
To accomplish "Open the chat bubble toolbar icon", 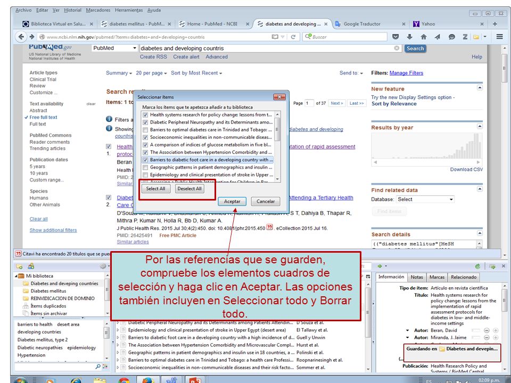I will click(452, 37).
